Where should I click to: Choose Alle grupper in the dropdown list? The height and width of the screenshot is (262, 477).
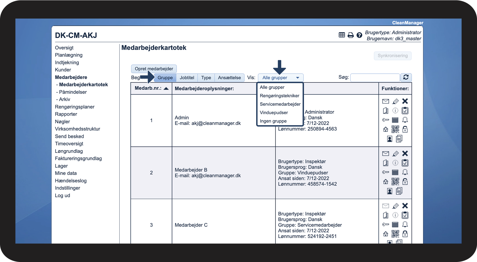point(272,87)
